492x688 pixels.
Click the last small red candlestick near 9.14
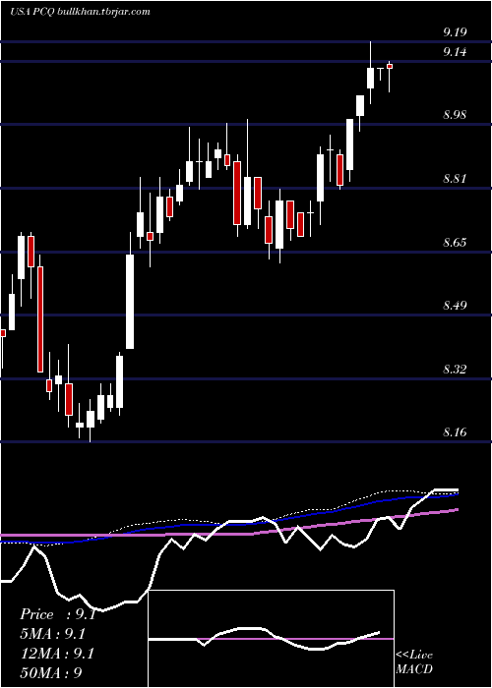390,66
